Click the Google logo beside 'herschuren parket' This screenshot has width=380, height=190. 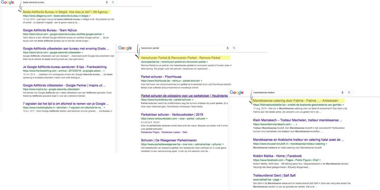pyautogui.click(x=125, y=48)
